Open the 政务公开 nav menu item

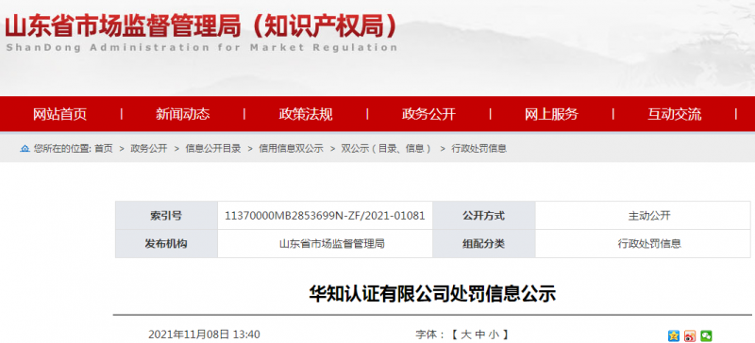428,115
